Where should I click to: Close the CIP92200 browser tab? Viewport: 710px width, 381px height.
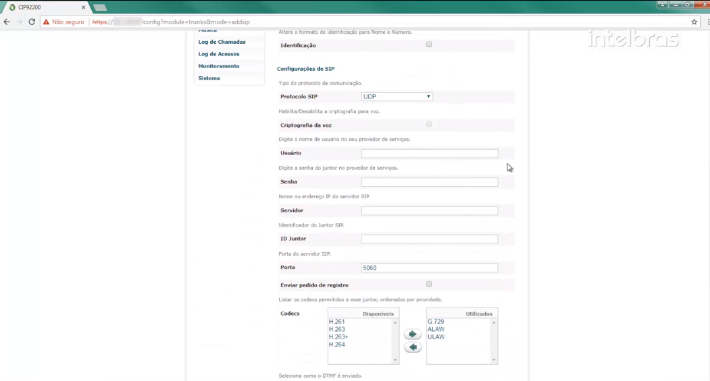coord(84,7)
